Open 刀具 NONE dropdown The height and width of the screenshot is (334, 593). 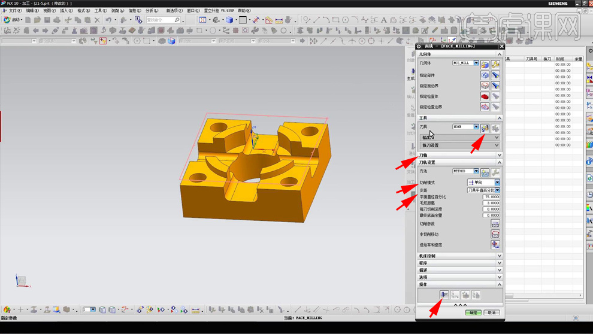(465, 126)
